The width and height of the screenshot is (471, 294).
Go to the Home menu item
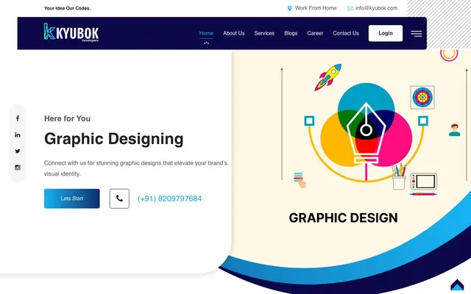[206, 33]
